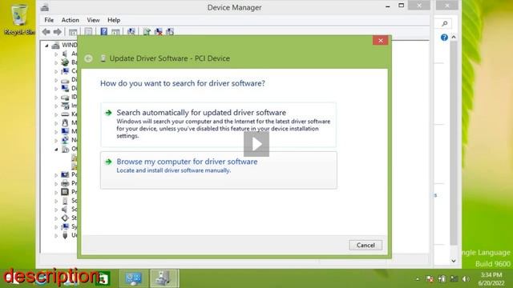Select the first unknown device under Other devices
This screenshot has height=288, width=513.
pyautogui.click(x=75, y=158)
